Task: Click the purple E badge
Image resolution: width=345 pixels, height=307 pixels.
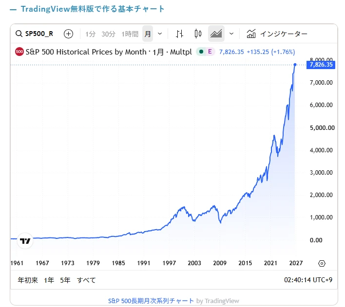Action: 210,52
